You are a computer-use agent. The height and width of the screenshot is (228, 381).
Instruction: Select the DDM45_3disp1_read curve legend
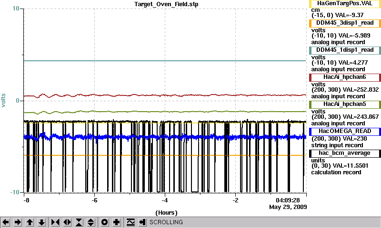[345, 23]
